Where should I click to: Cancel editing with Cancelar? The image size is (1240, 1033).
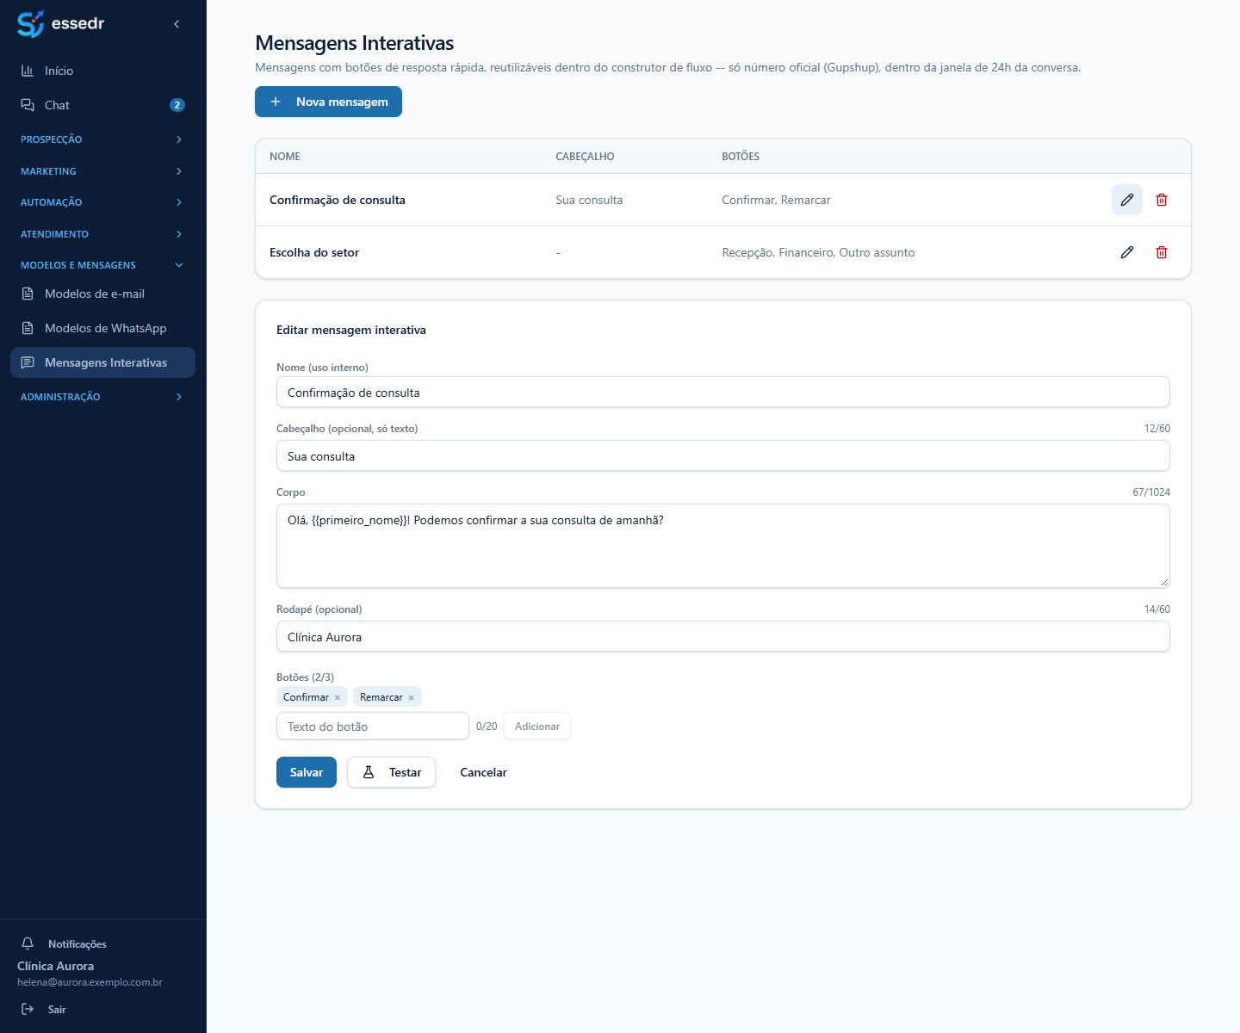[x=483, y=772]
